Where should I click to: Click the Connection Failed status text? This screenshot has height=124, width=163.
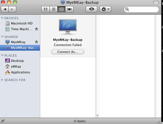(68, 45)
